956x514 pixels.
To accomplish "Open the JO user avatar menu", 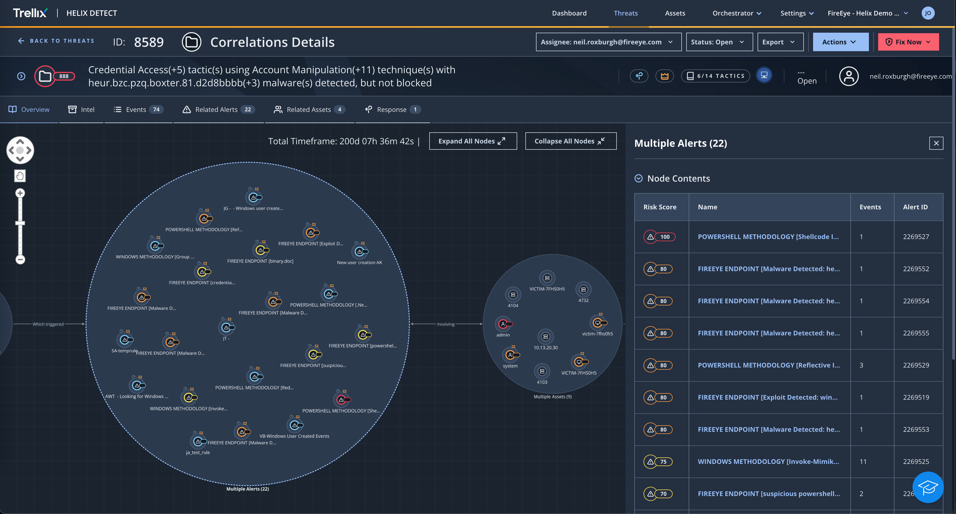I will (x=928, y=13).
